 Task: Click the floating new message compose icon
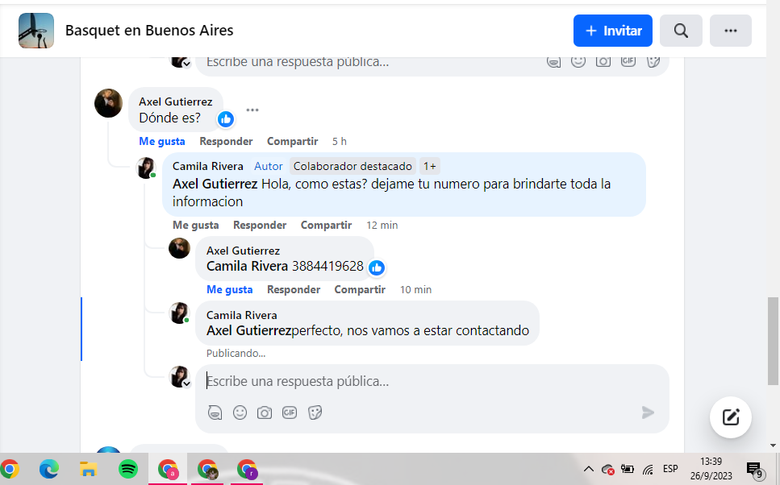(731, 417)
